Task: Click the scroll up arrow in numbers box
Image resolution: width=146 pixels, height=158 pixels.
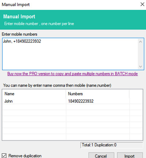Action: [x=141, y=42]
